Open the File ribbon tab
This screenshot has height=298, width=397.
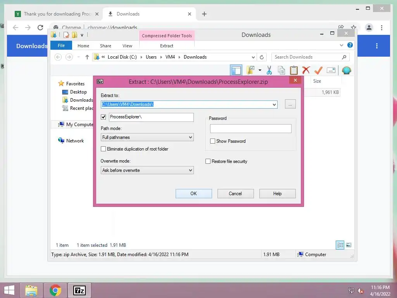tap(61, 45)
